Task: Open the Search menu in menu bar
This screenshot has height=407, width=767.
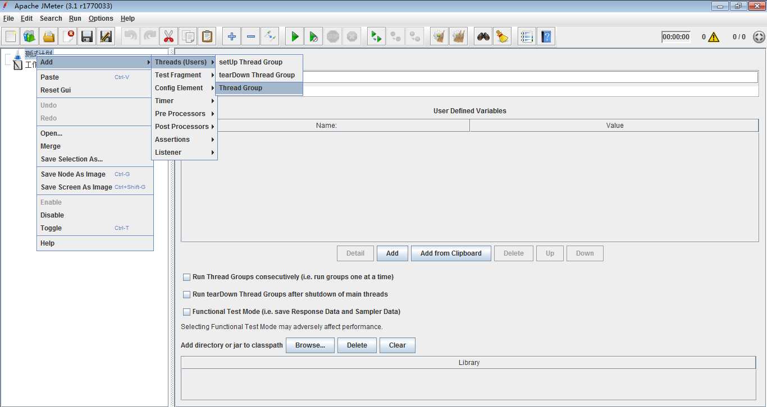Action: click(x=51, y=18)
